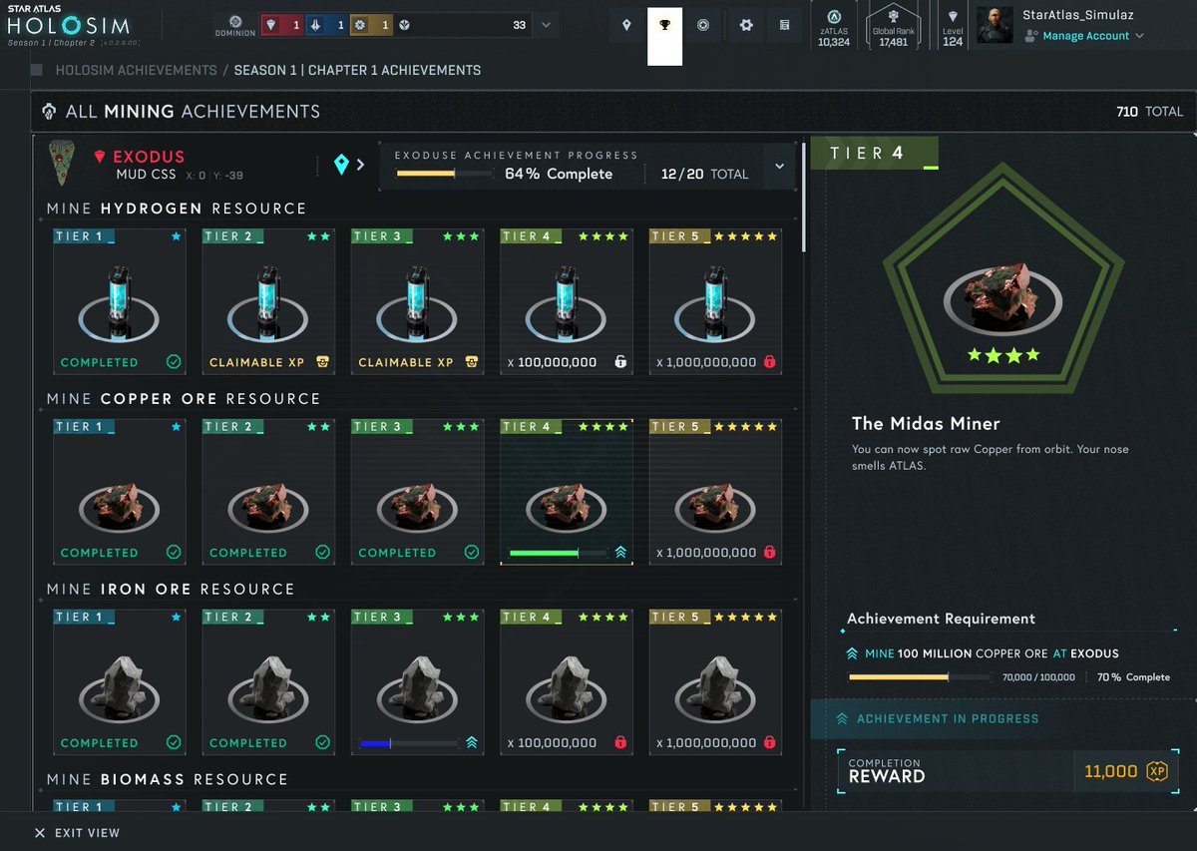This screenshot has width=1197, height=851.
Task: Click the locked padlock on Tier 5 Hydrogen achievement
Action: coord(768,361)
